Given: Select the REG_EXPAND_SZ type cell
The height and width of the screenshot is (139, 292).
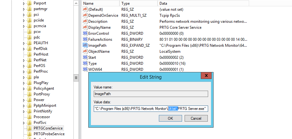Looking at the screenshot, I should pyautogui.click(x=135, y=45).
